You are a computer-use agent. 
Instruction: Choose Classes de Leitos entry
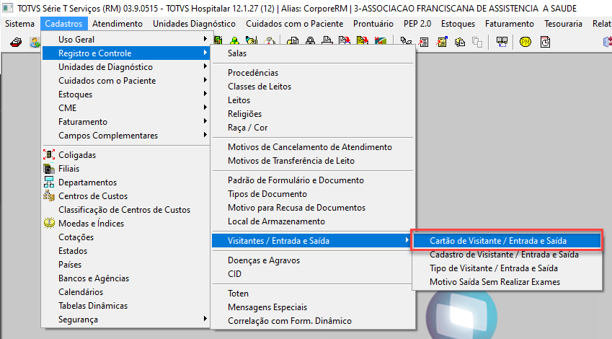(313, 87)
